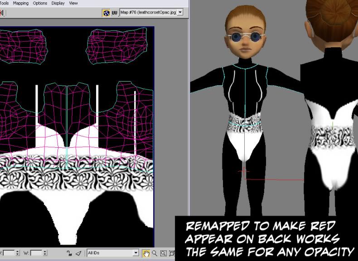The height and width of the screenshot is (261, 358).
Task: Click the W coordinate input field
Action: click(36, 253)
